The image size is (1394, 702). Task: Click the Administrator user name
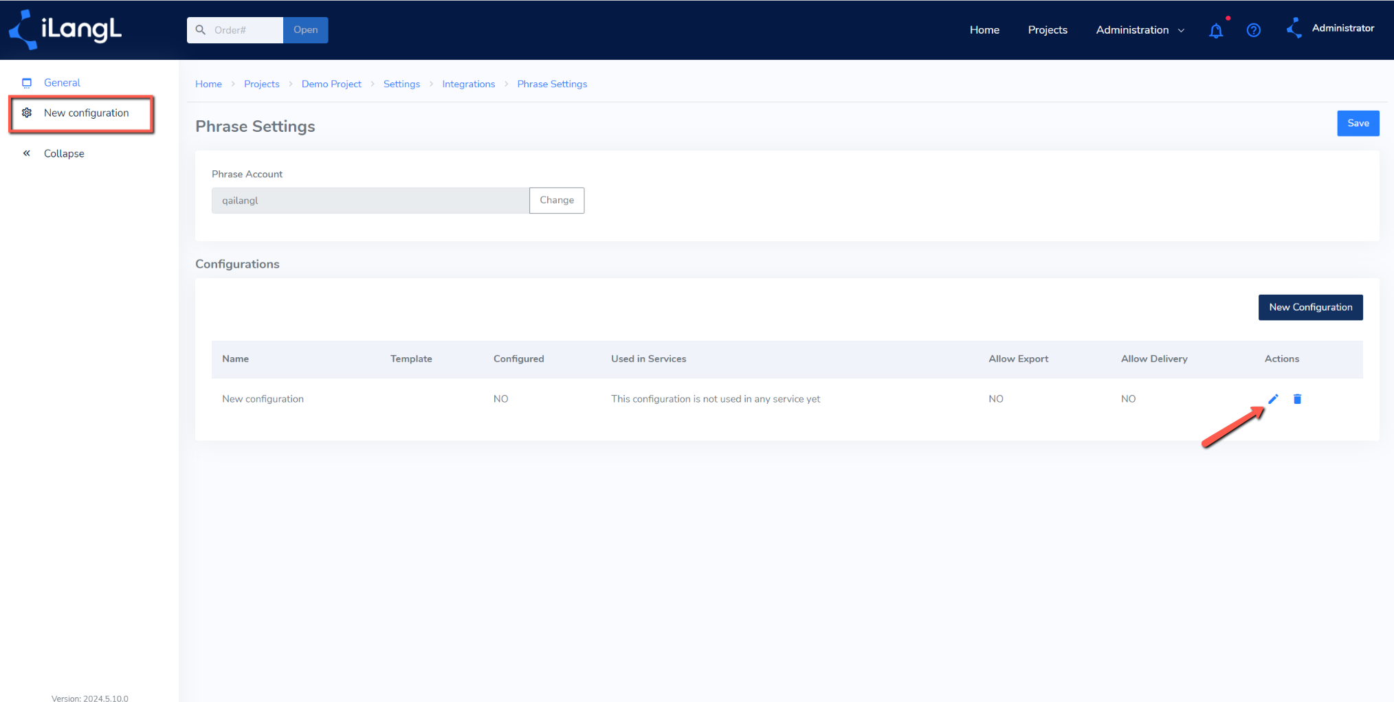pyautogui.click(x=1342, y=28)
